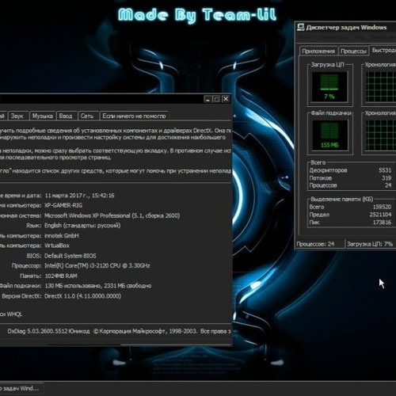Click the Файл подкачки gauge showing 155 МБ
396x396 pixels.
pyautogui.click(x=329, y=135)
